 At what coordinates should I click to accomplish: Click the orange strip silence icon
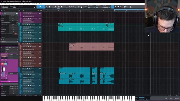tap(78, 7)
